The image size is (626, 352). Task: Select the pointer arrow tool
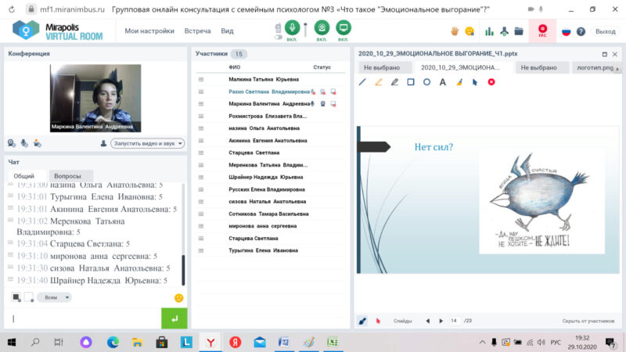point(475,82)
